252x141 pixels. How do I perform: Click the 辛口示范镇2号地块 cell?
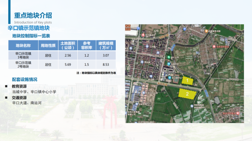point(23,64)
